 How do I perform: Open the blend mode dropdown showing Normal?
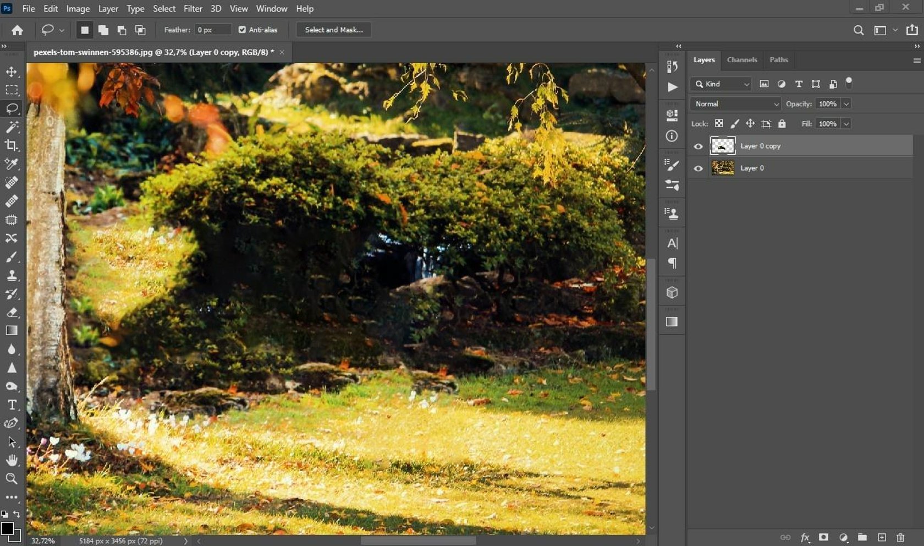[x=735, y=103]
